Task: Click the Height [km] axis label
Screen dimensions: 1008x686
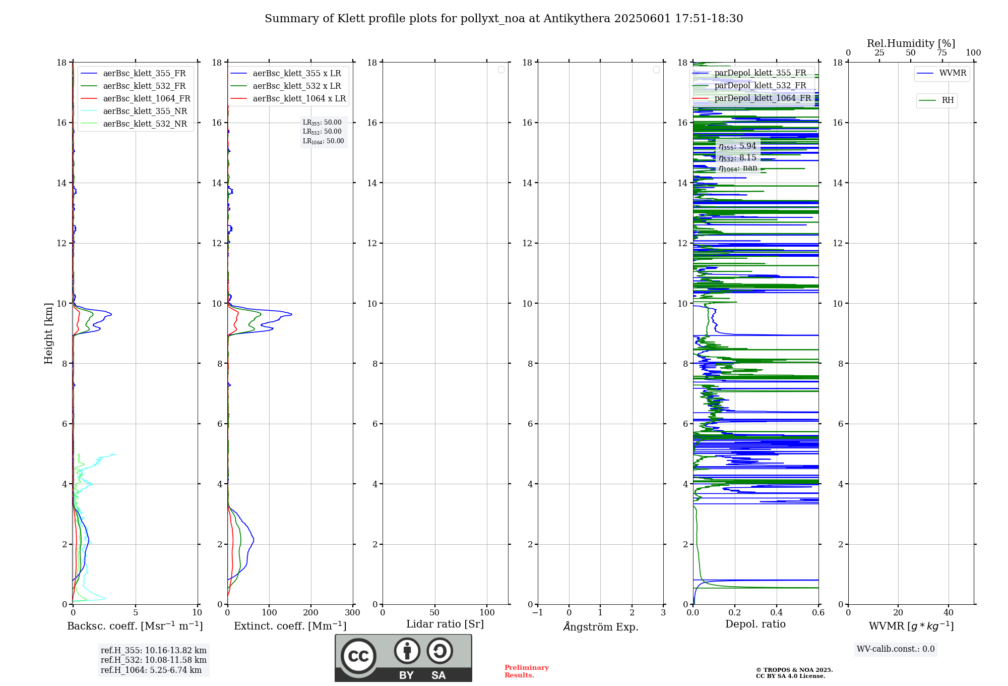Action: [48, 333]
